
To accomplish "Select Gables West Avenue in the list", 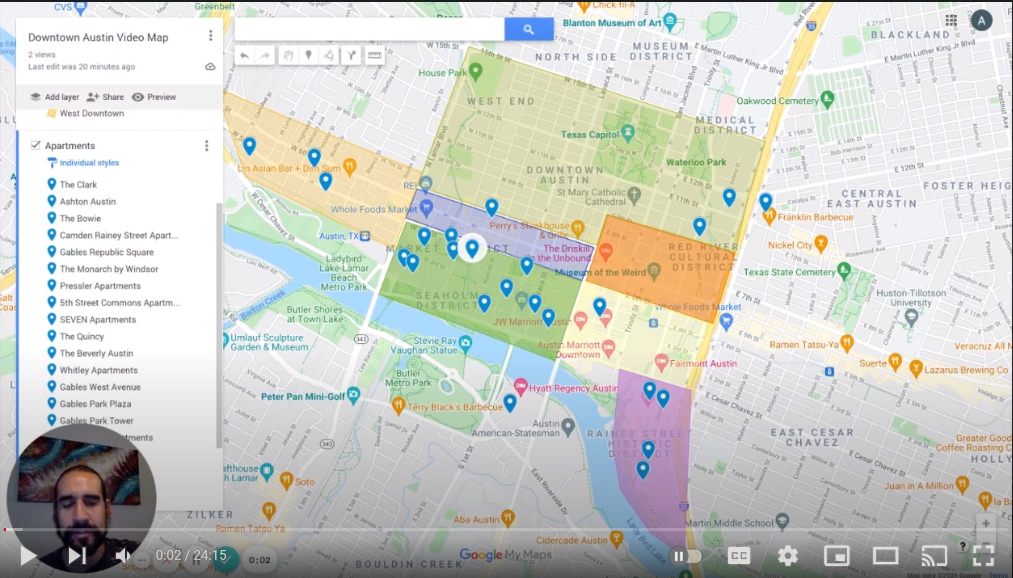I will coord(100,387).
